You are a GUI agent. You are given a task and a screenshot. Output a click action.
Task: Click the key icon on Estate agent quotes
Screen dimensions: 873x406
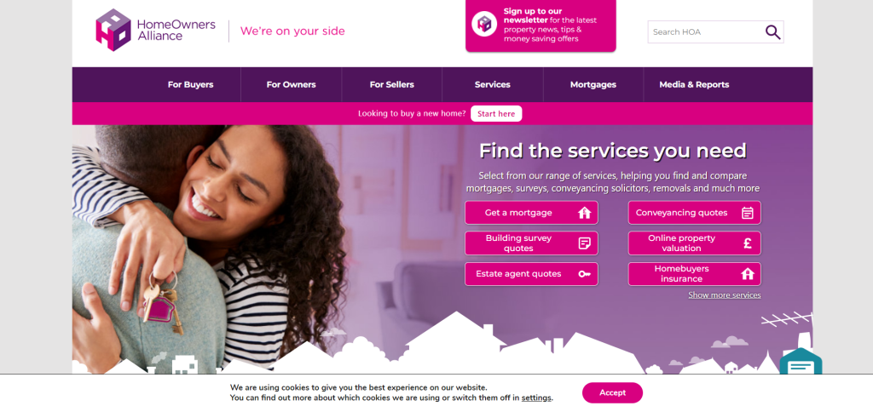584,273
